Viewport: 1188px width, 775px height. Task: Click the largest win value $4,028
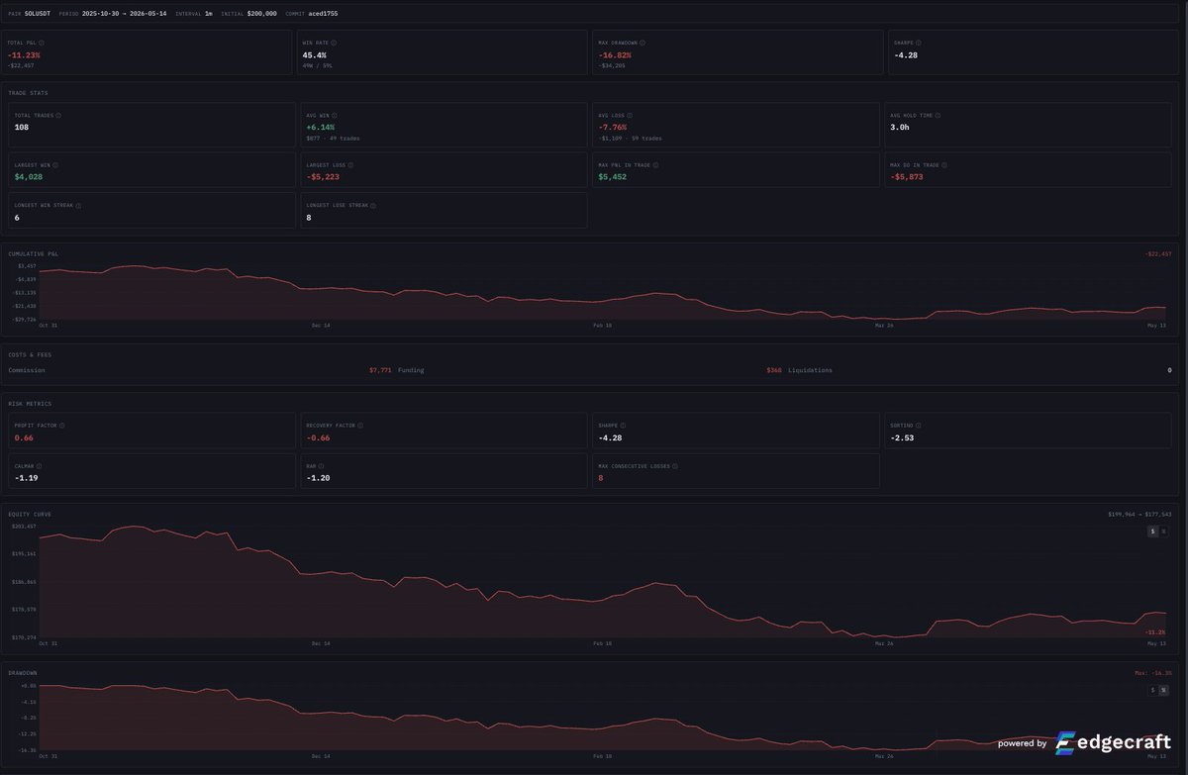[x=27, y=176]
